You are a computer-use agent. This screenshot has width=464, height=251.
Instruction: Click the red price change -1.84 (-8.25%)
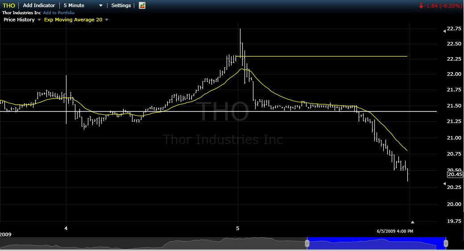440,6
